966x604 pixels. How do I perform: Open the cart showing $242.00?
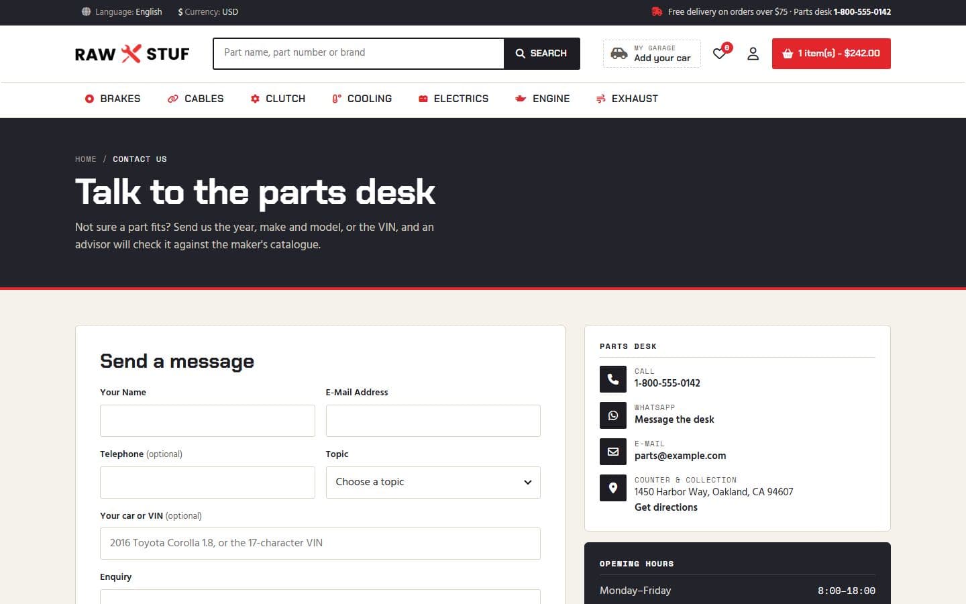pyautogui.click(x=831, y=54)
